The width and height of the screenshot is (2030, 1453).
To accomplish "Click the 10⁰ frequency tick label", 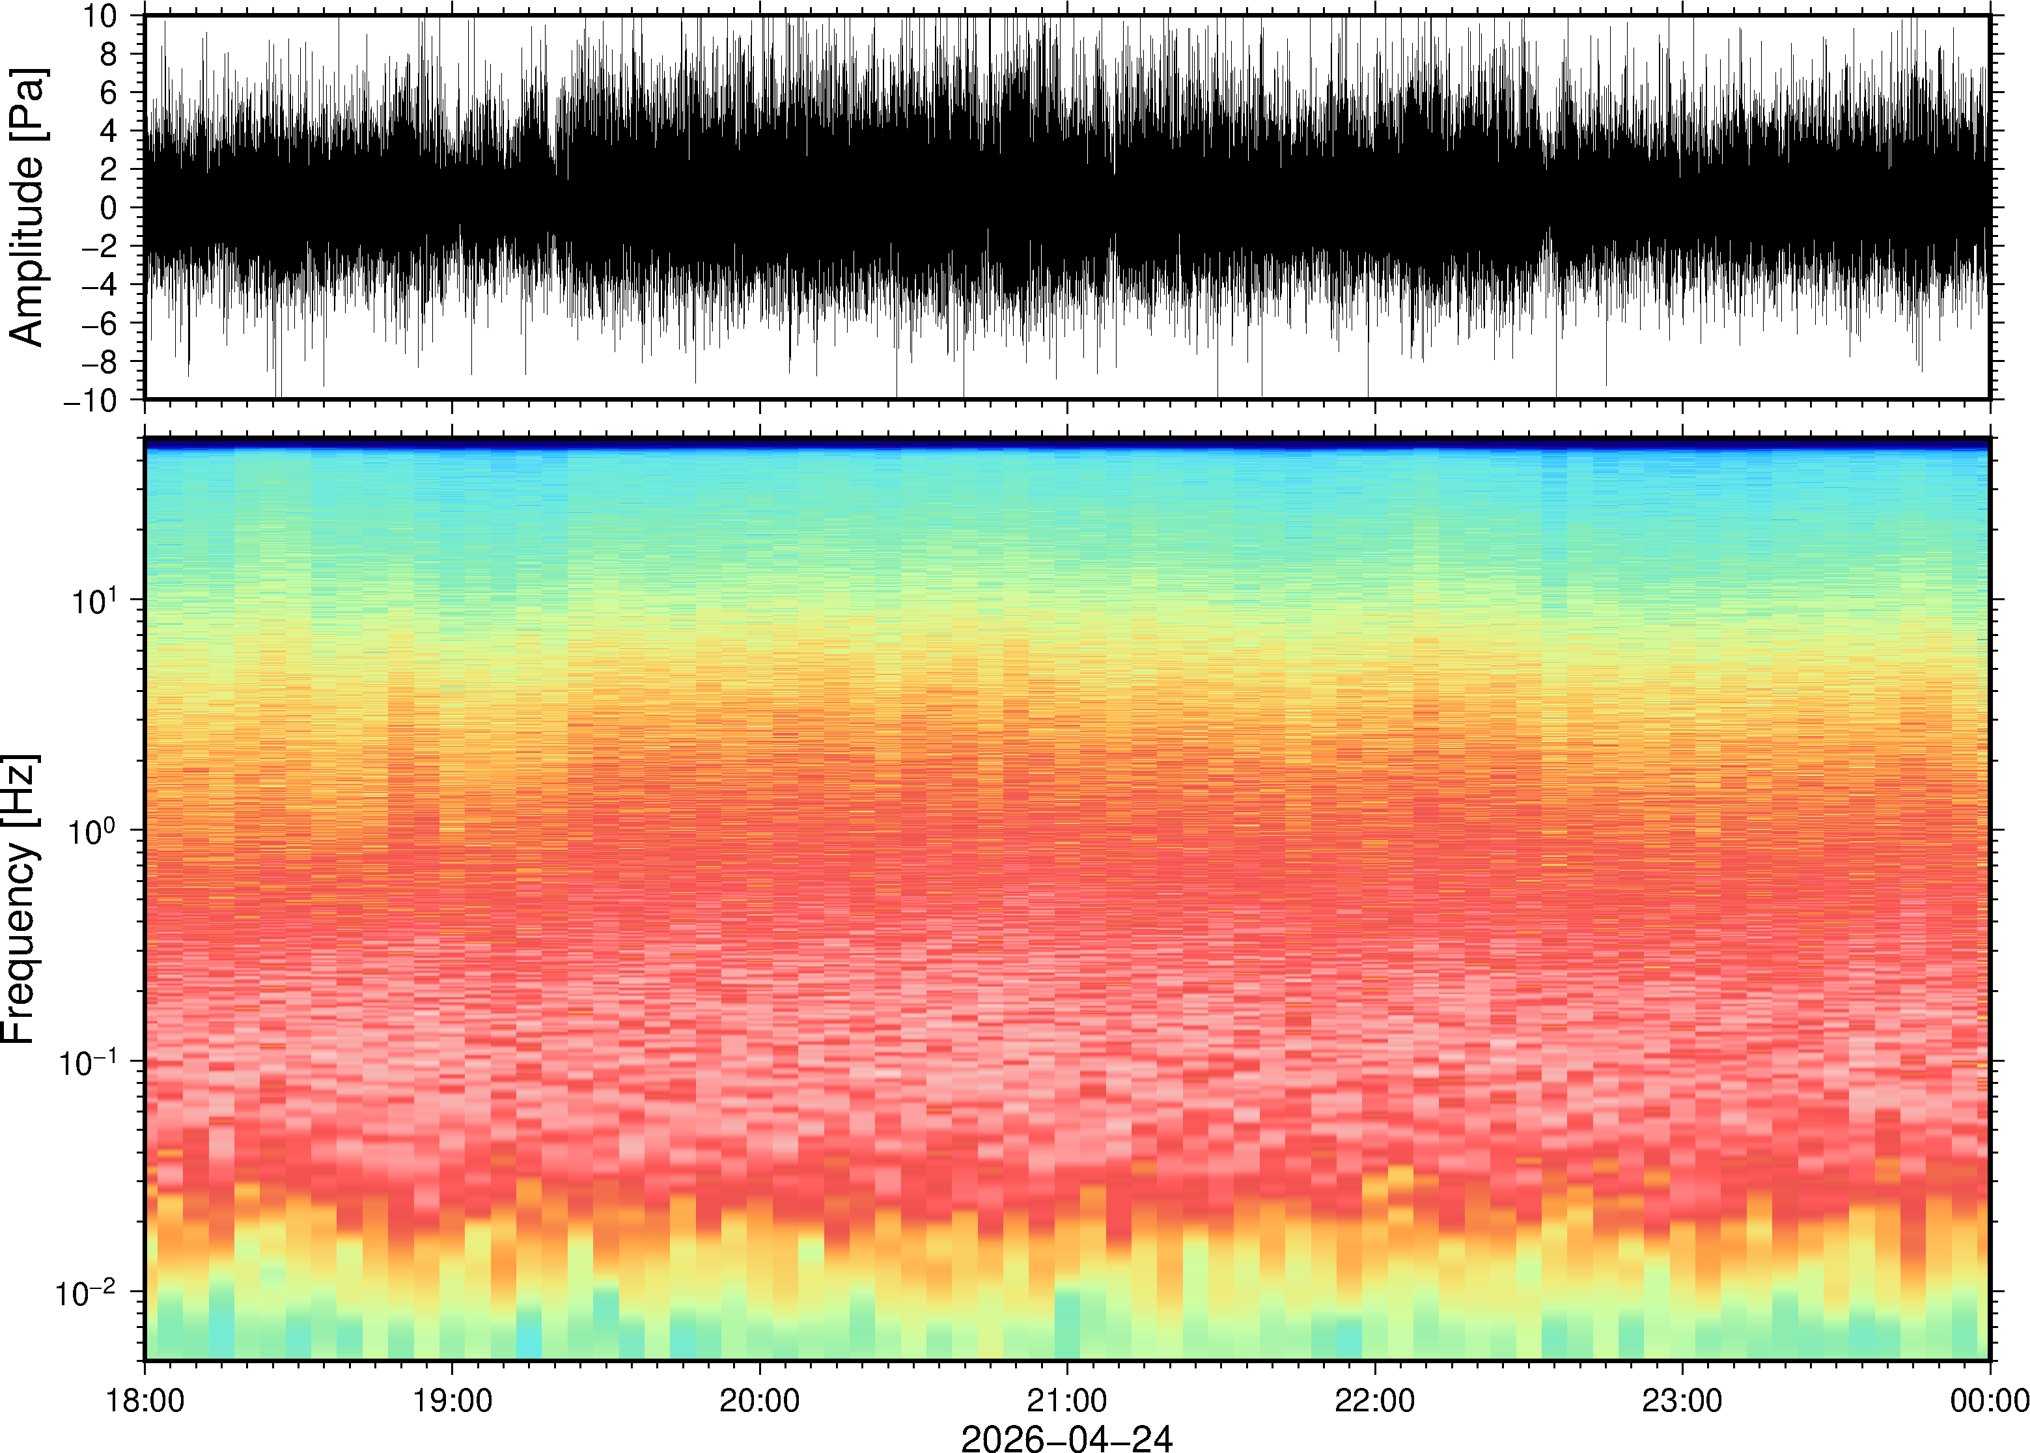I will pyautogui.click(x=94, y=831).
